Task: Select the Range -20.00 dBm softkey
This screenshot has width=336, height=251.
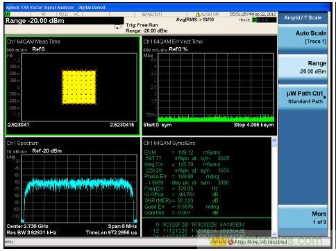Action: tap(303, 67)
